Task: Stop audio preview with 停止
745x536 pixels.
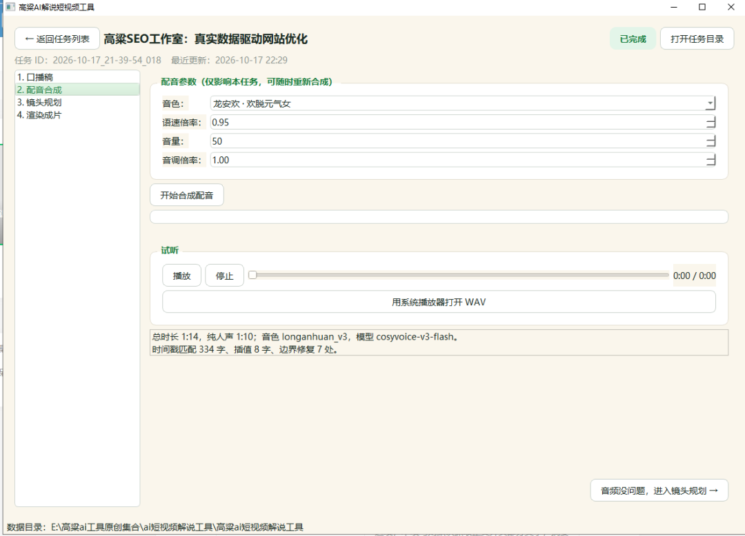Action: point(224,276)
